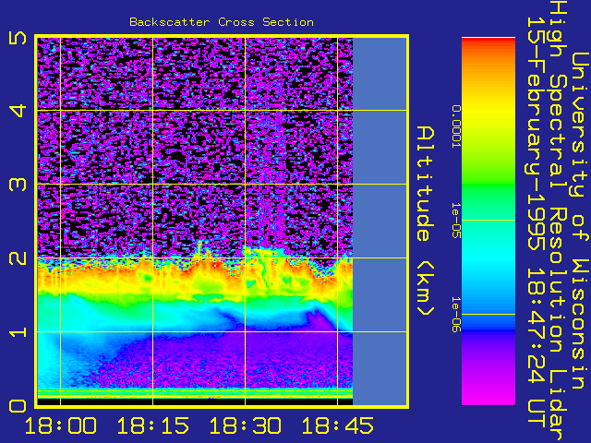Click altitude tick label 3

click(x=18, y=185)
